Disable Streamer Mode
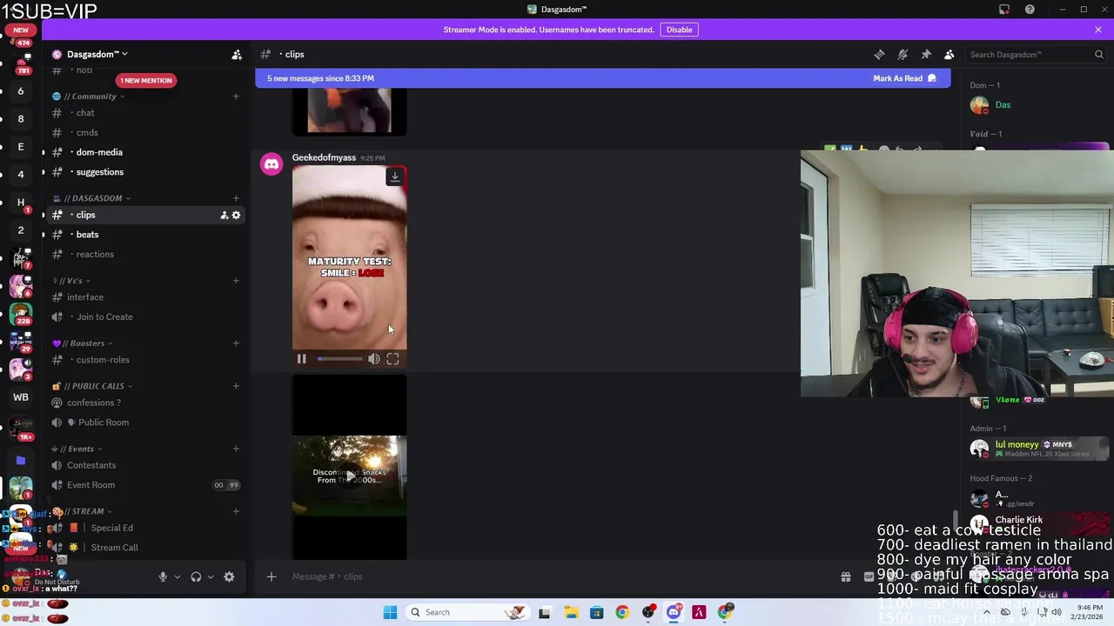Image resolution: width=1114 pixels, height=626 pixels. pyautogui.click(x=679, y=30)
